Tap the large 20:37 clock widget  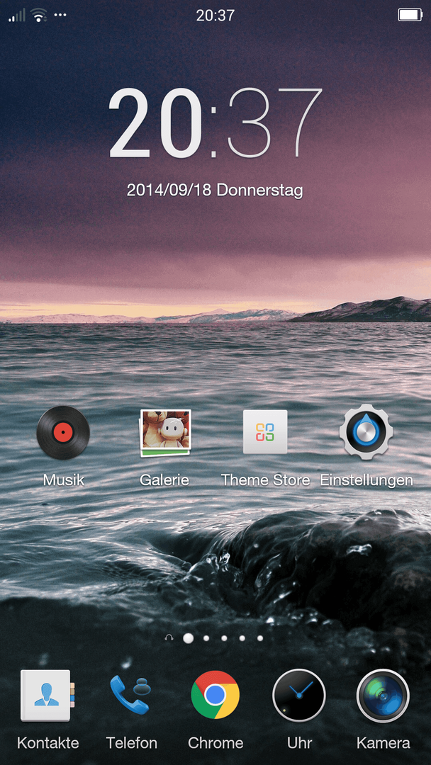[x=216, y=123]
